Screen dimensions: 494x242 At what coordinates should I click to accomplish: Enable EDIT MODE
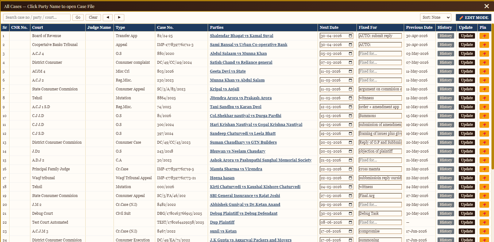click(x=473, y=17)
